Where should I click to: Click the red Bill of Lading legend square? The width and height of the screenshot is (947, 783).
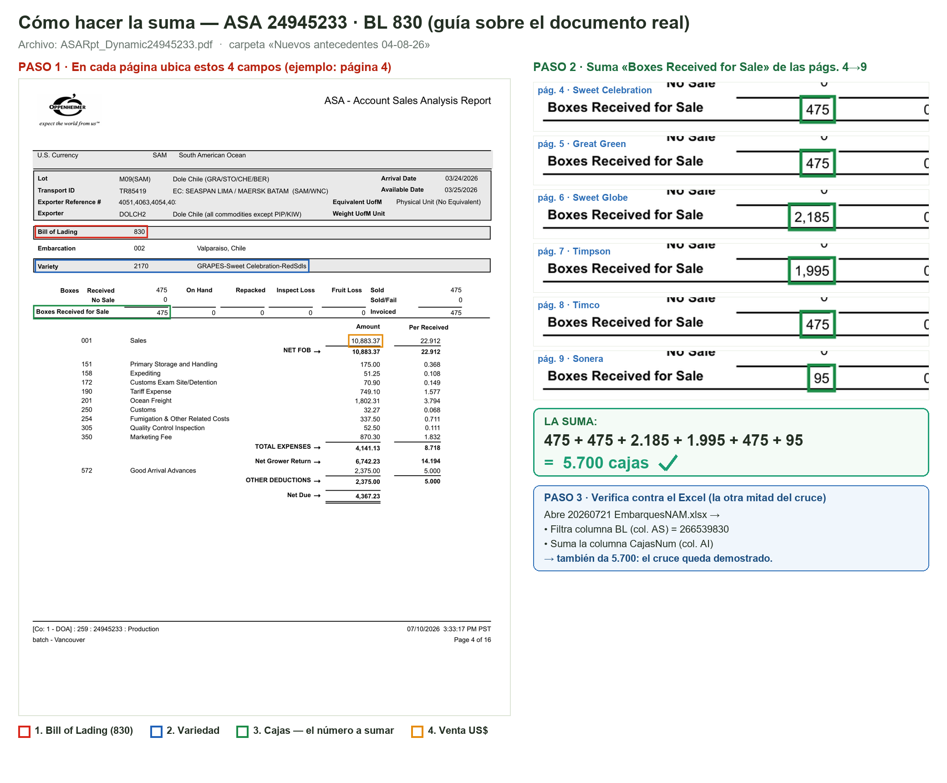(x=24, y=731)
